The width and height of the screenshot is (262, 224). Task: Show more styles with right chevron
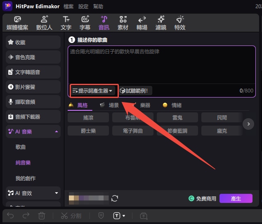tap(248, 124)
